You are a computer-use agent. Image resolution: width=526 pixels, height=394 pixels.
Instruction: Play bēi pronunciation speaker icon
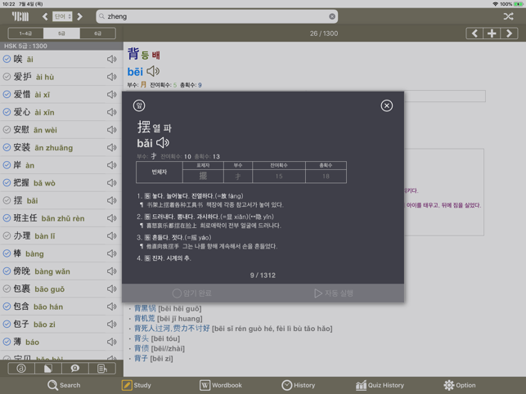153,71
